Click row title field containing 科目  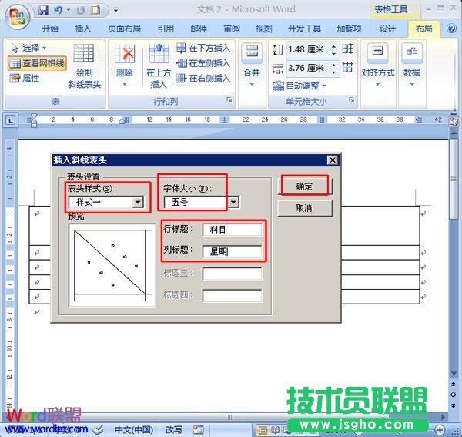coord(233,230)
